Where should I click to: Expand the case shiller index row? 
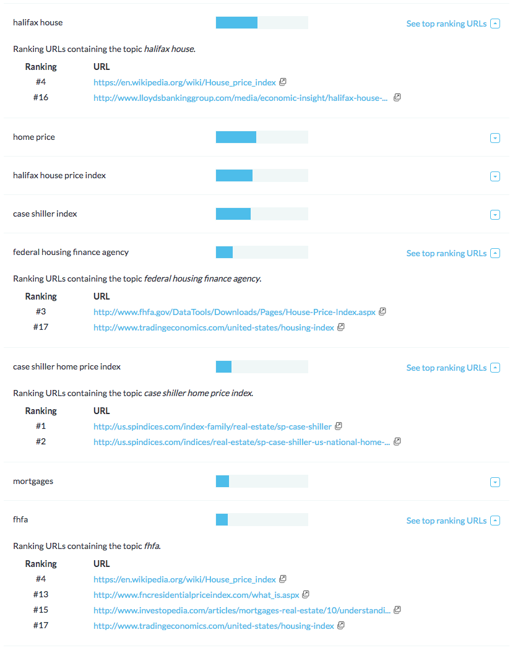pyautogui.click(x=495, y=215)
